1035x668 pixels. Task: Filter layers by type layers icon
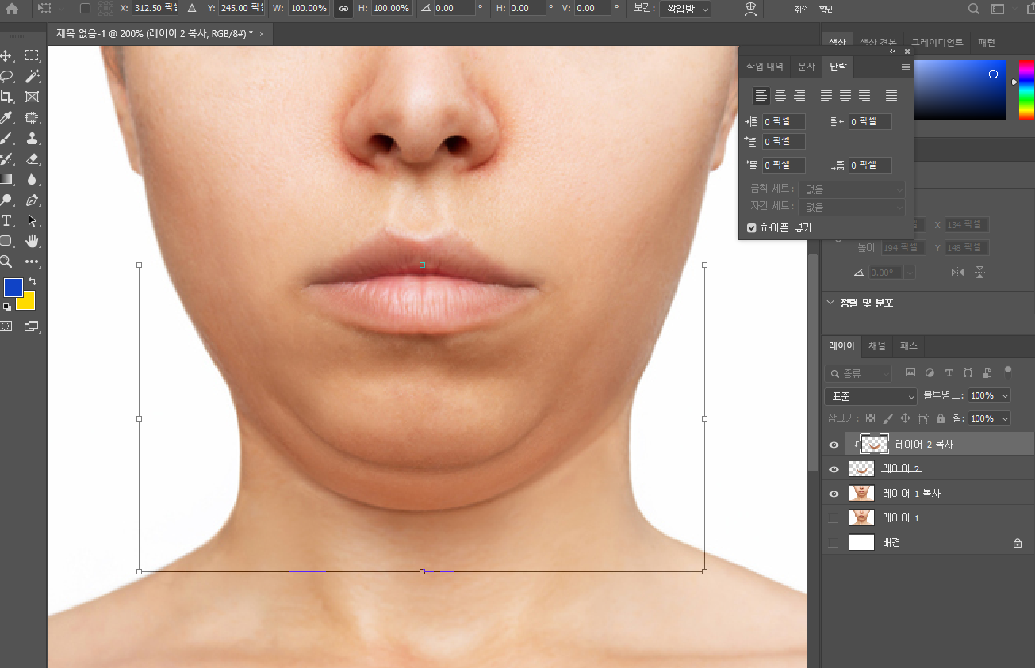[949, 372]
